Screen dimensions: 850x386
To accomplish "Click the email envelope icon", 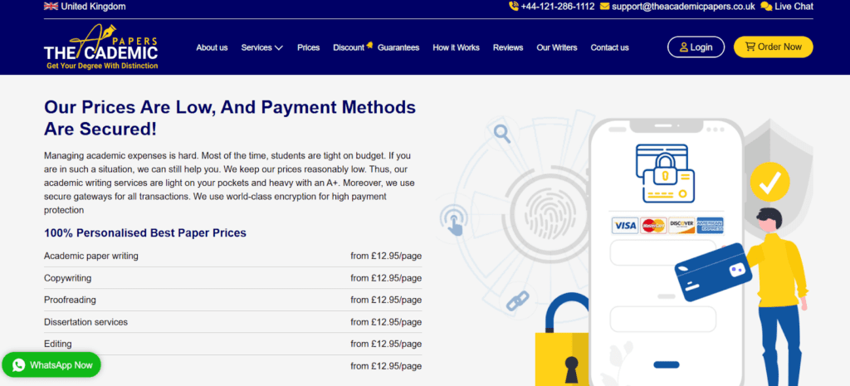I will 604,7.
